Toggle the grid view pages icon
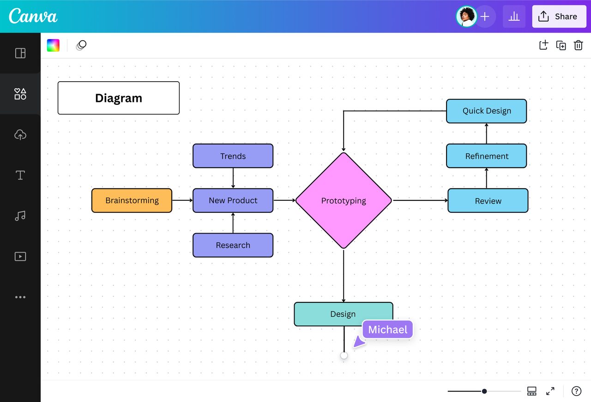The width and height of the screenshot is (591, 402). point(531,391)
